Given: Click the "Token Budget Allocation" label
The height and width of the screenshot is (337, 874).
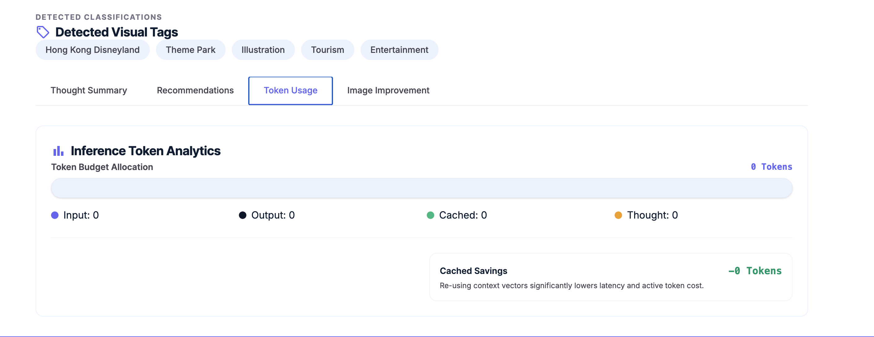Looking at the screenshot, I should (x=102, y=167).
